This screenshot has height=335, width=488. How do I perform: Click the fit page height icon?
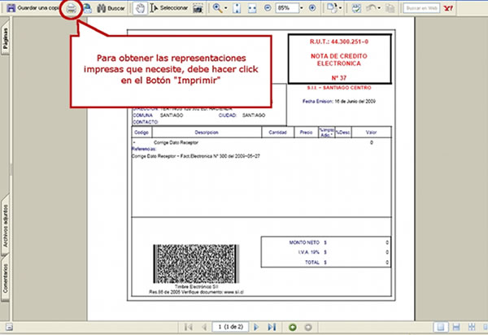[x=237, y=8]
